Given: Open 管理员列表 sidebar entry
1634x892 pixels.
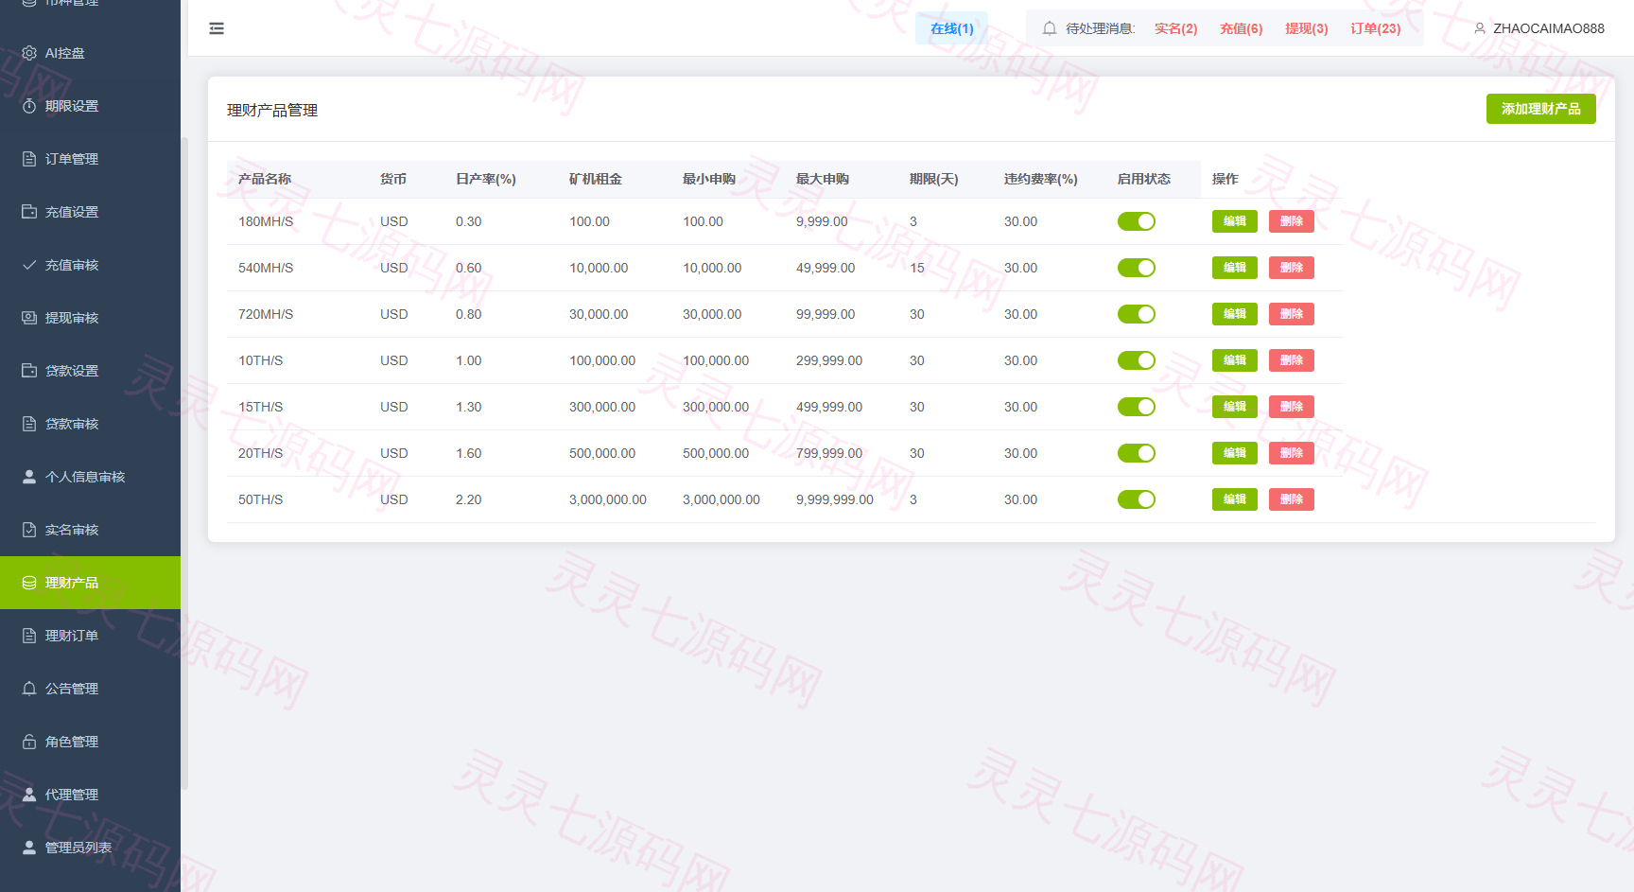Looking at the screenshot, I should tap(90, 848).
